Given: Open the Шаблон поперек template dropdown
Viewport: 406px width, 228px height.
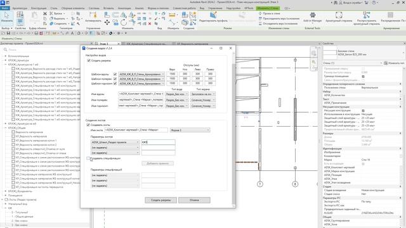Looking at the screenshot, I should pyautogui.click(x=141, y=79).
